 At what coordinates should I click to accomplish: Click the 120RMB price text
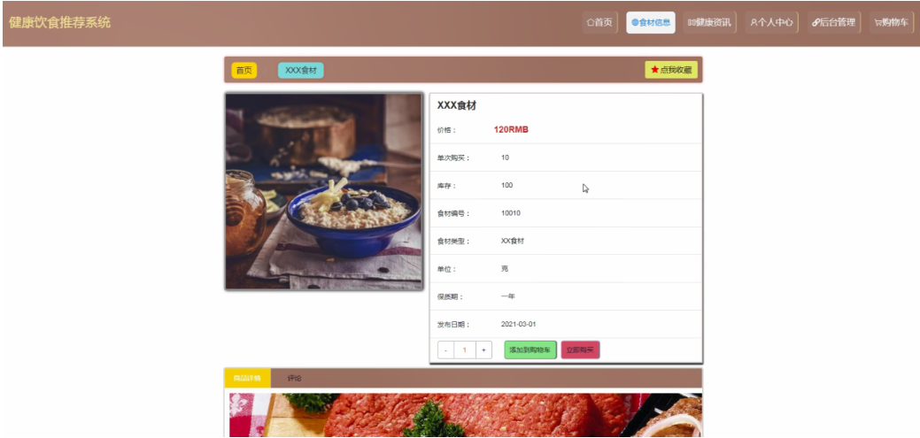[x=511, y=129]
